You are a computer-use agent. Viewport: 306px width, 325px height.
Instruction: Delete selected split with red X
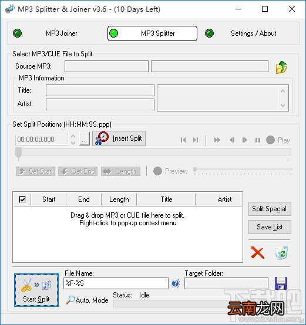pyautogui.click(x=258, y=253)
